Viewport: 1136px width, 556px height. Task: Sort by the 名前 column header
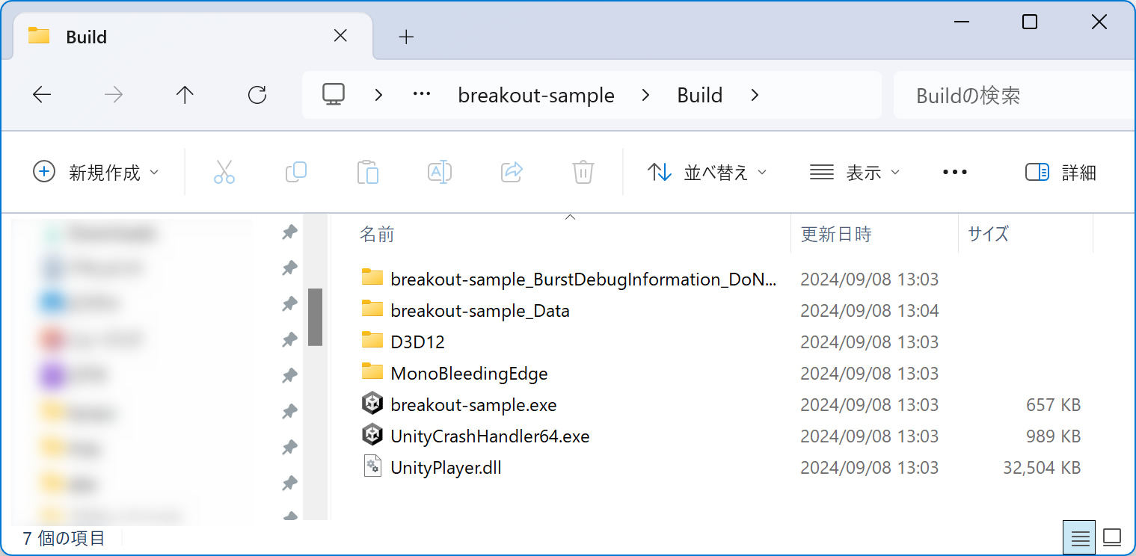tap(377, 234)
